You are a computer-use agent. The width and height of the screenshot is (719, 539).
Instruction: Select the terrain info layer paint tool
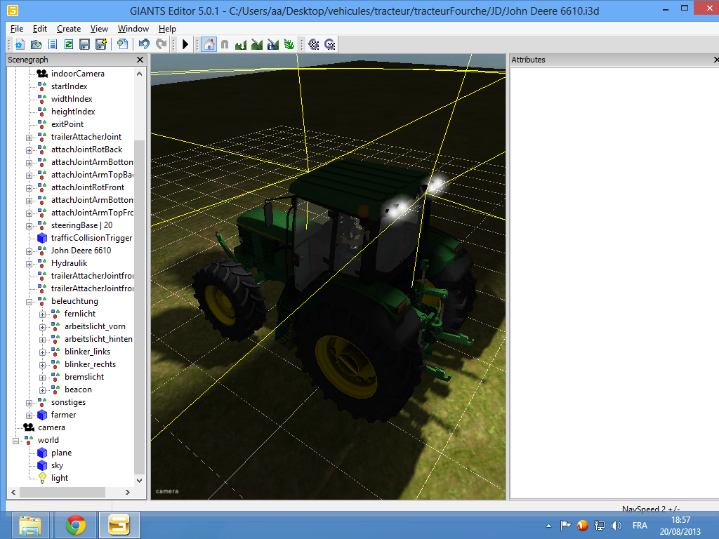[273, 44]
